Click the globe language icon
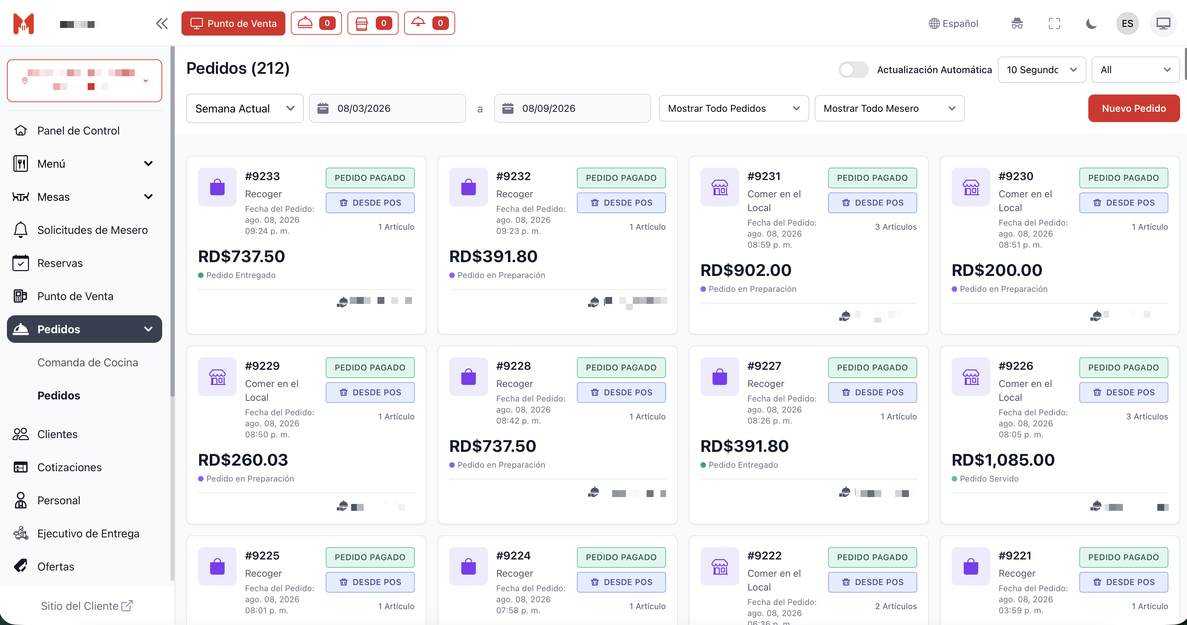 pos(934,23)
